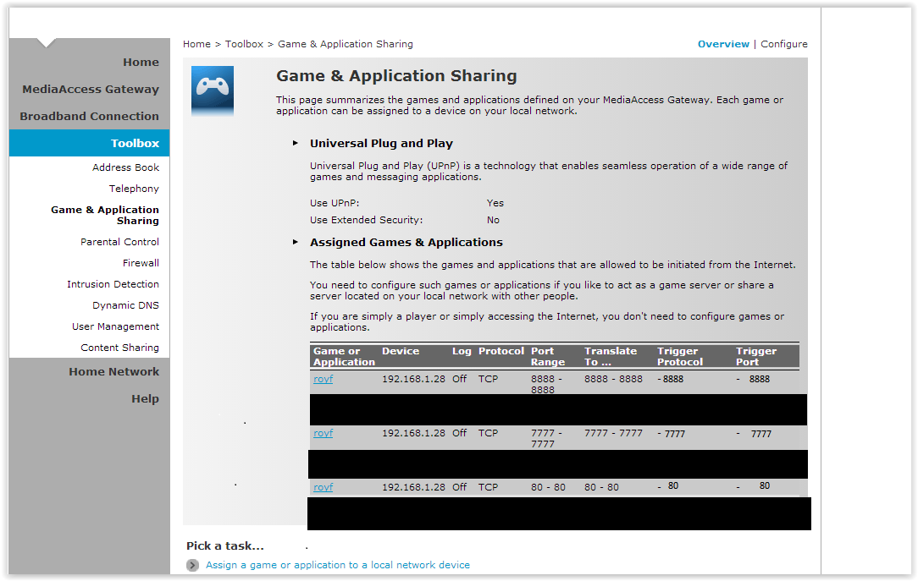Go to Content Sharing

pyautogui.click(x=119, y=348)
